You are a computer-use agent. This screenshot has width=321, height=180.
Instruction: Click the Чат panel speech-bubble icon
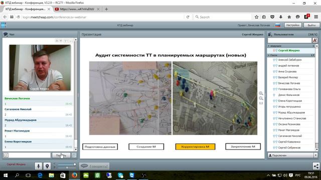[6, 34]
